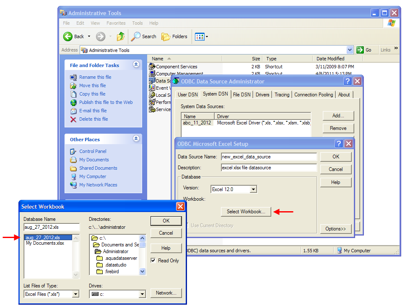Click the green Go arrow icon
Screen dimensions: 410x308
[x=360, y=50]
